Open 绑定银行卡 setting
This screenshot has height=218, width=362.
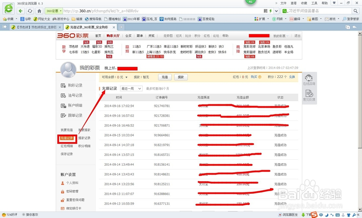pos(71,208)
